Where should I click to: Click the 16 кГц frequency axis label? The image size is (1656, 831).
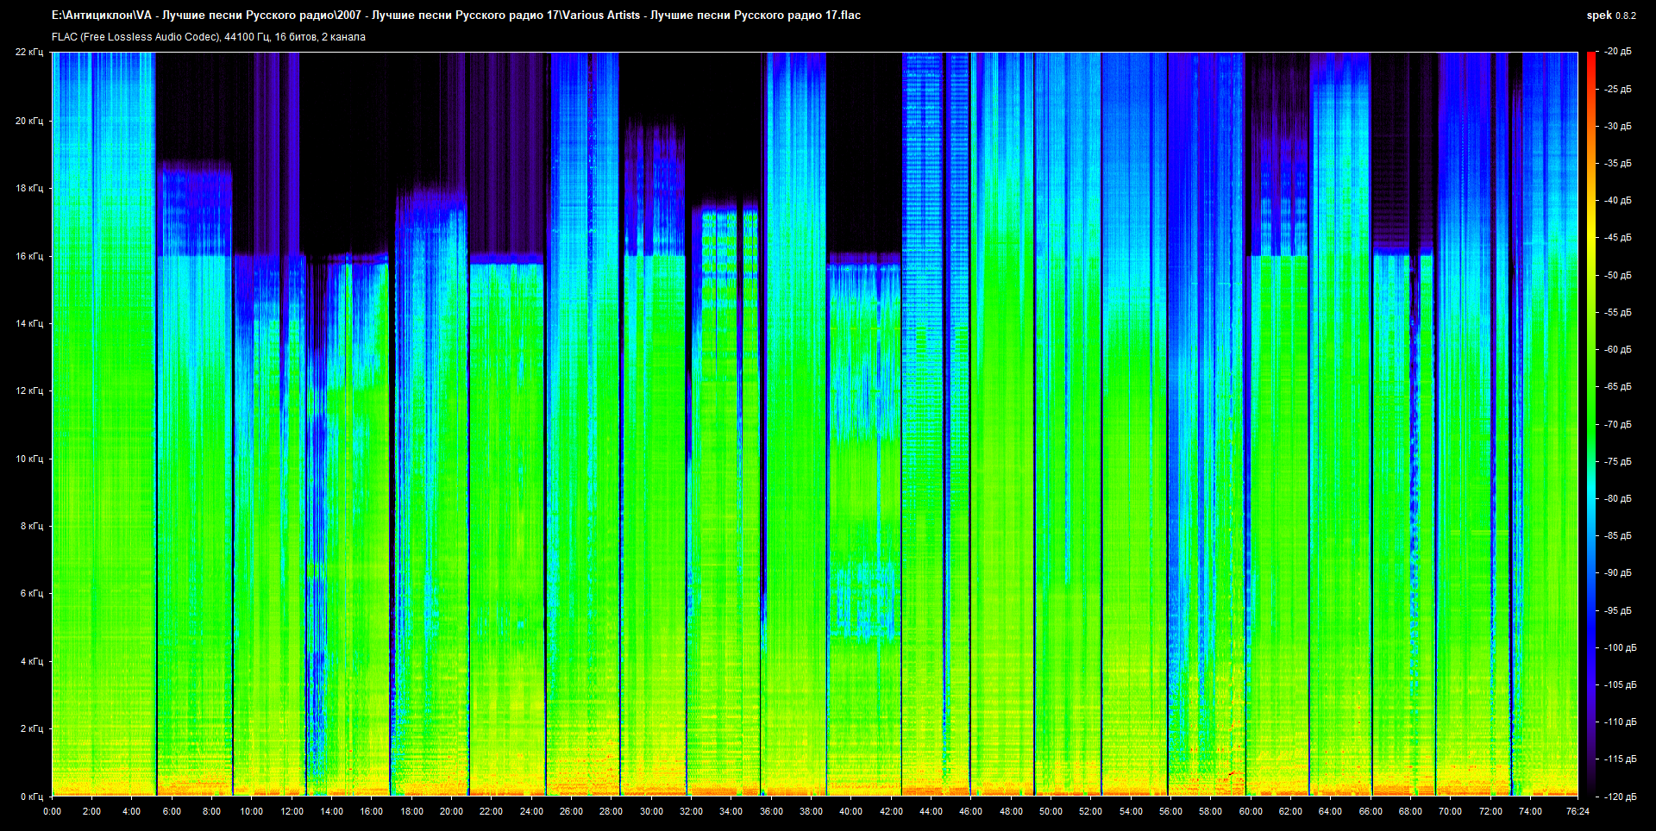(28, 256)
